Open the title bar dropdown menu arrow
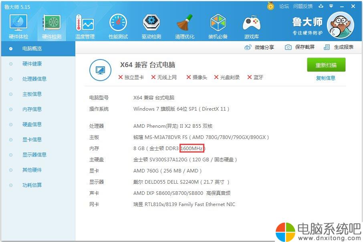 (x=331, y=6)
